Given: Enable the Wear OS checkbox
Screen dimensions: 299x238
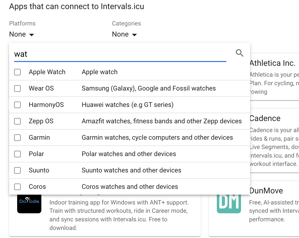Looking at the screenshot, I should point(17,88).
